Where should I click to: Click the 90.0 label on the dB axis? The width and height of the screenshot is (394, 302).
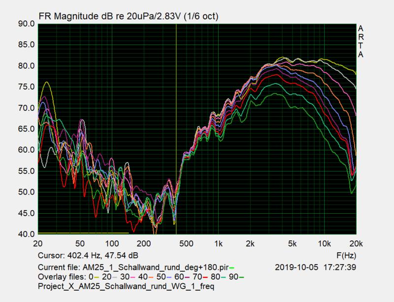coord(27,24)
